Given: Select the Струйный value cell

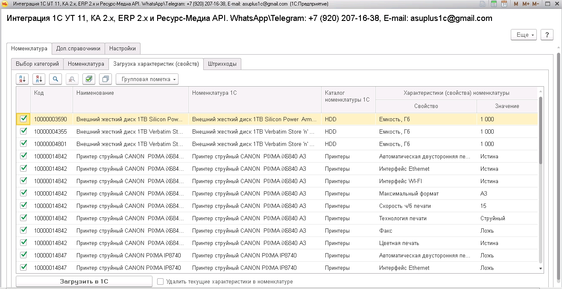Looking at the screenshot, I should click(507, 218).
